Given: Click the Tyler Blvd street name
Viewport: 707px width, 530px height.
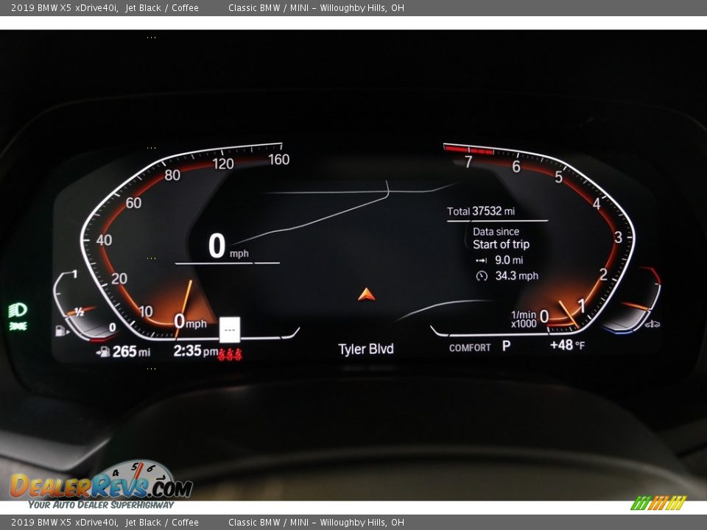Looking at the screenshot, I should (x=366, y=349).
